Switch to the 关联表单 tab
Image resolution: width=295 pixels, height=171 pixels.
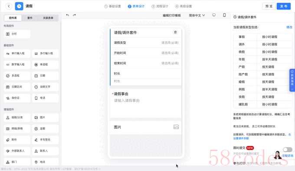point(48,18)
